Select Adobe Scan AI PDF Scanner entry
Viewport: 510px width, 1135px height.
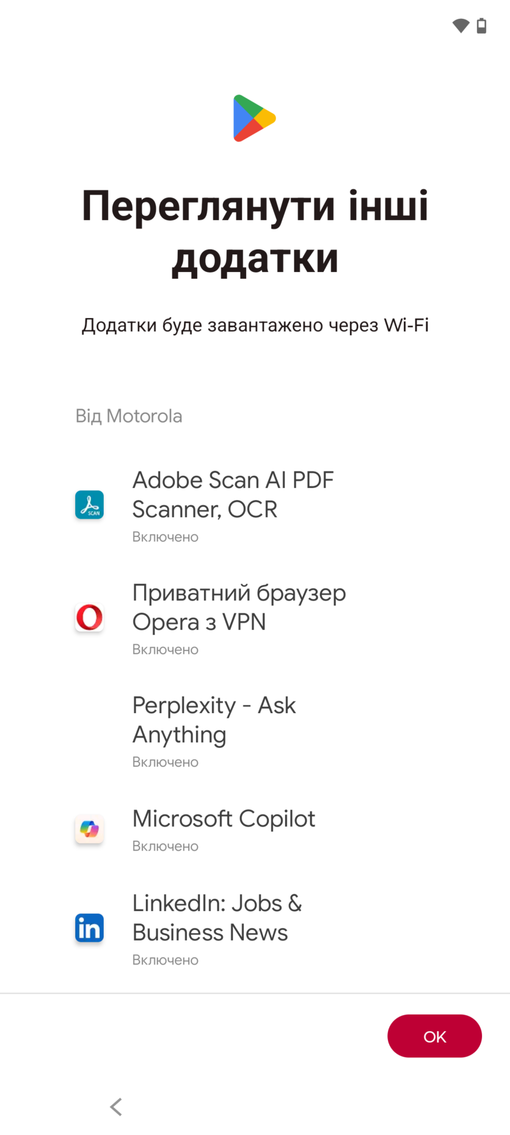click(233, 495)
